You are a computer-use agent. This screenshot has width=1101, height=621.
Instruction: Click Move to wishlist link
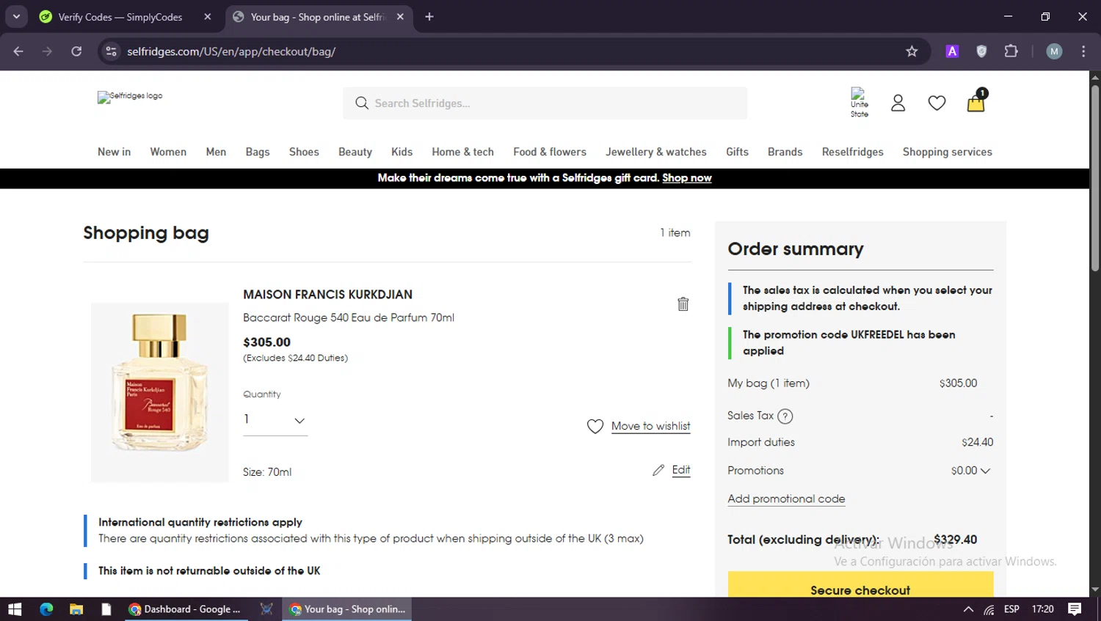650,426
